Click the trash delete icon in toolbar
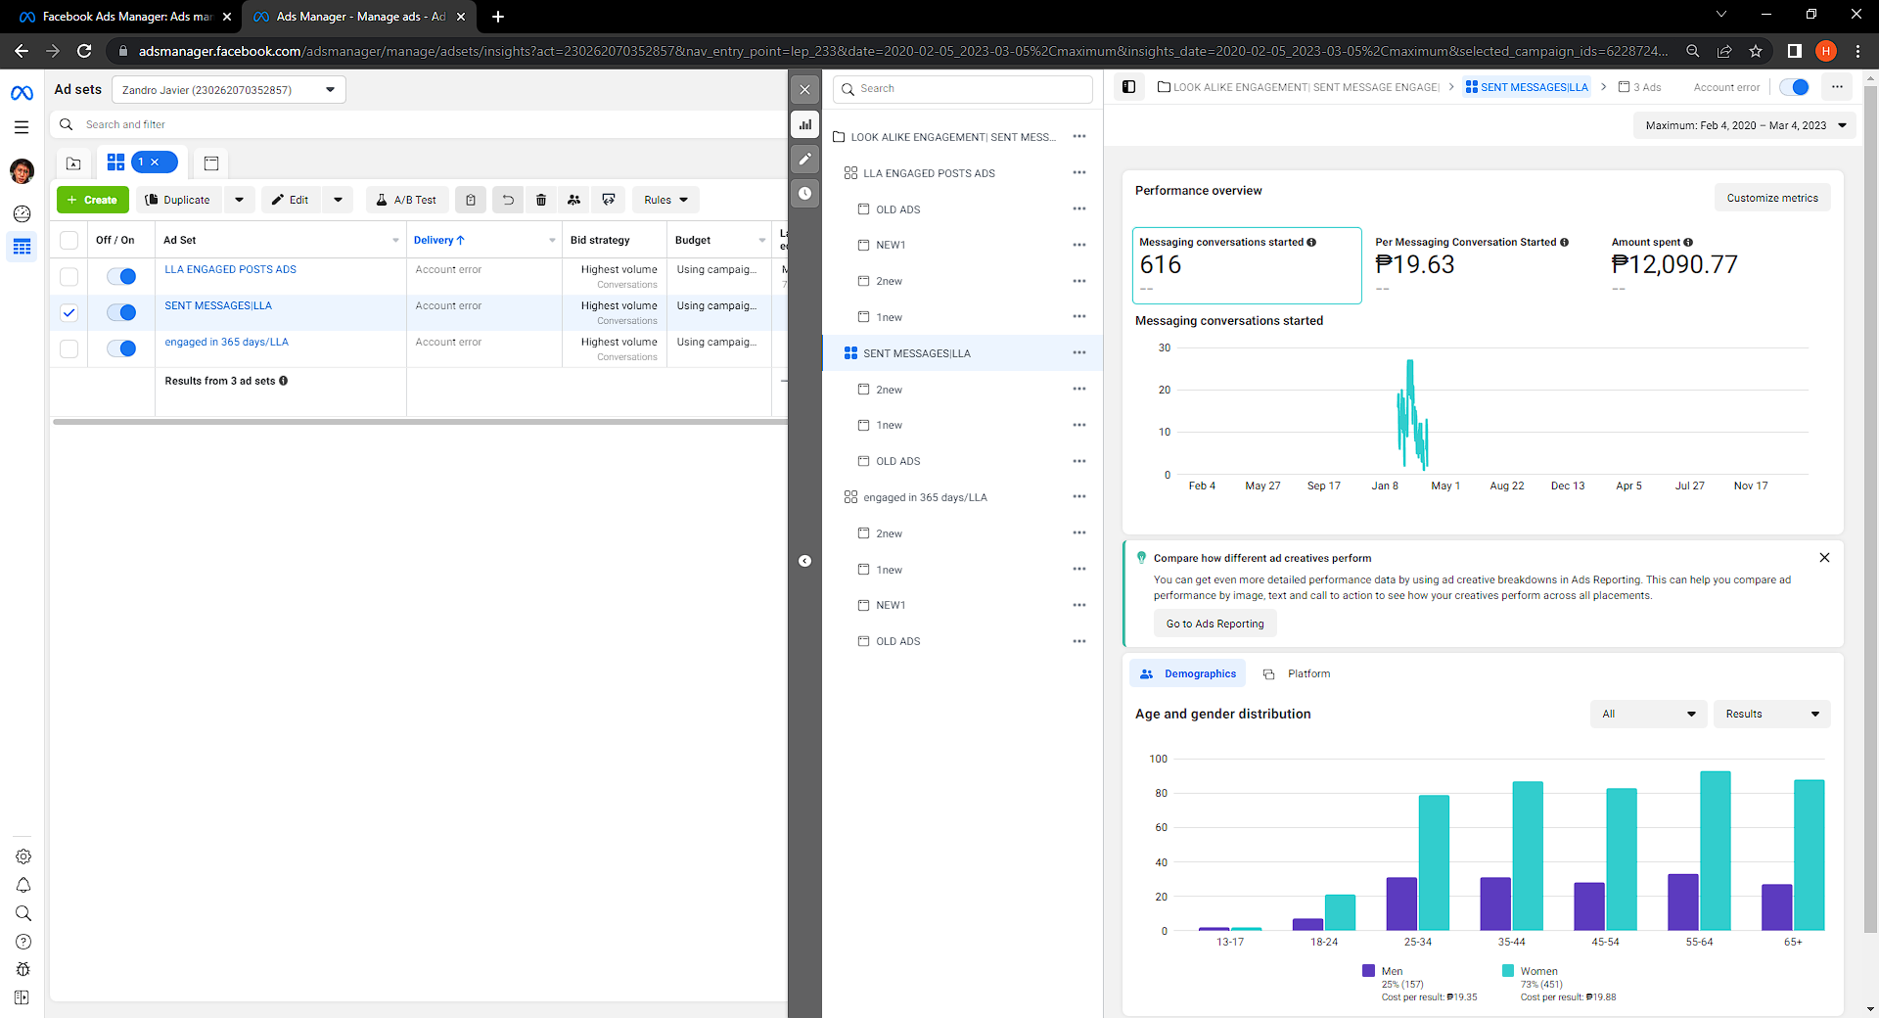Screen dimensions: 1879x1018 pos(541,200)
